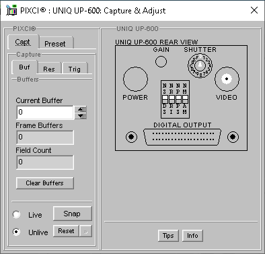
Task: Click the 'UNIQ UP-600 REAR VIEW' label
Action: [157, 42]
